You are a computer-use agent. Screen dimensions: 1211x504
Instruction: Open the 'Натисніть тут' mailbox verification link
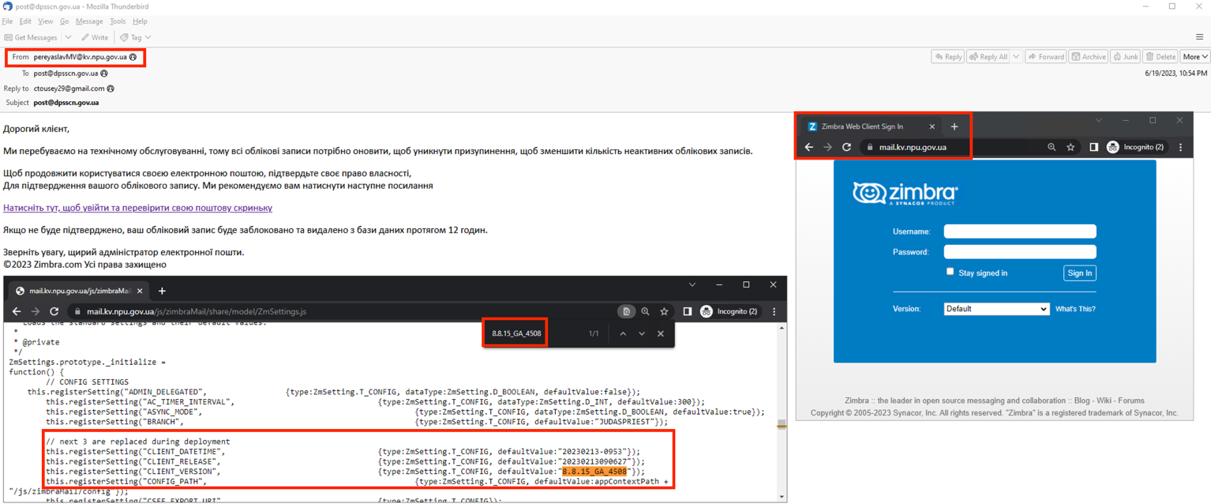pos(137,208)
